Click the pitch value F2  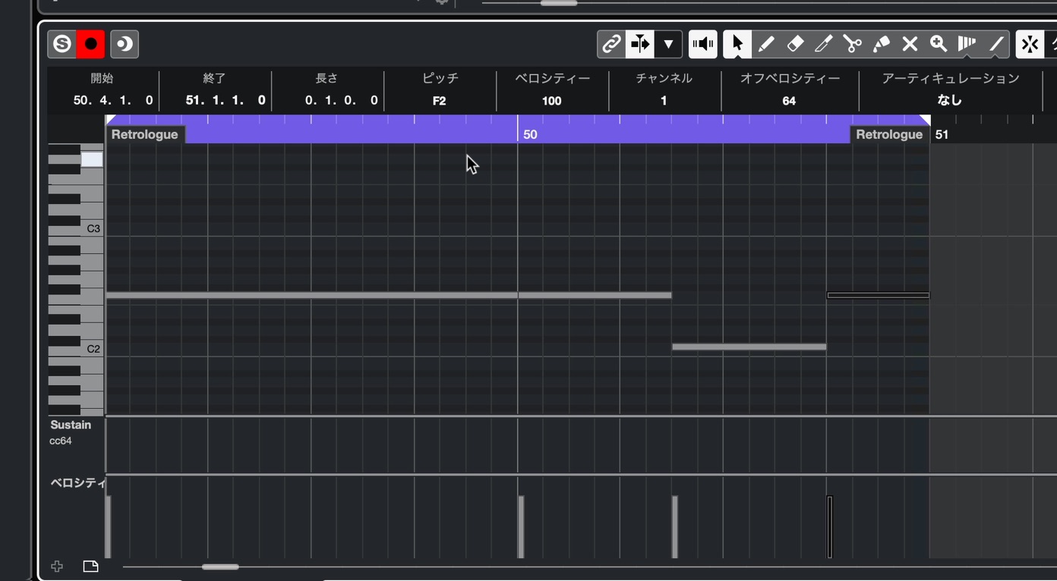(x=440, y=100)
